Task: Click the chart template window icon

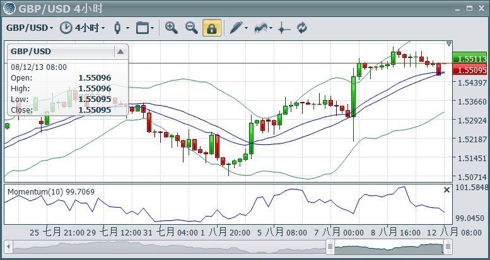Action: click(143, 28)
